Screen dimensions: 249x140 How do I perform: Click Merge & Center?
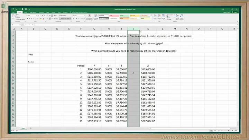pyautogui.click(x=64, y=19)
